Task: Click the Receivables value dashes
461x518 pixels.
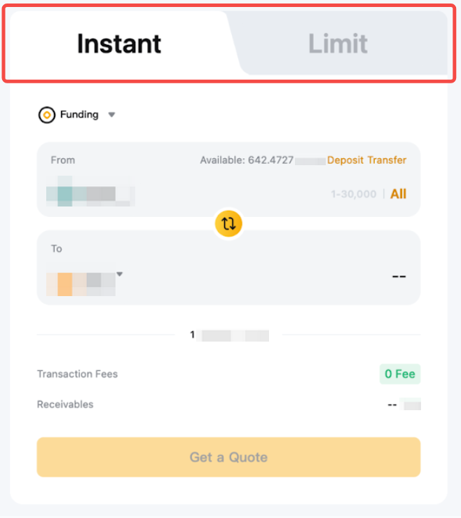Action: 392,405
